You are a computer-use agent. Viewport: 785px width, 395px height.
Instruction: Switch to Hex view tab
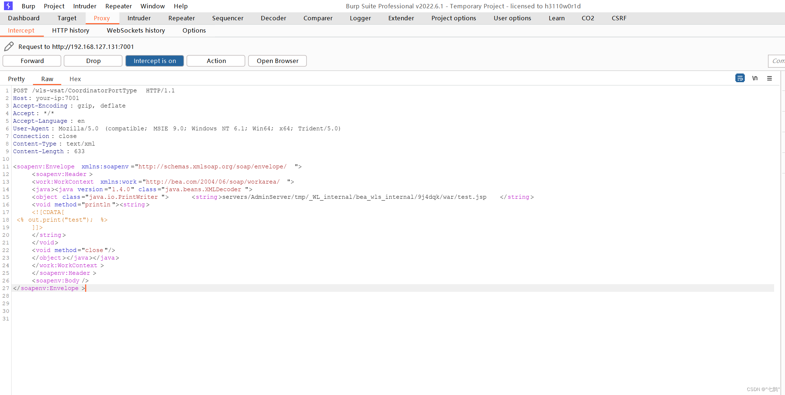pyautogui.click(x=75, y=79)
